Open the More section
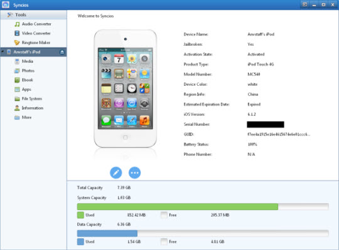The height and width of the screenshot is (250, 339). (x=23, y=117)
